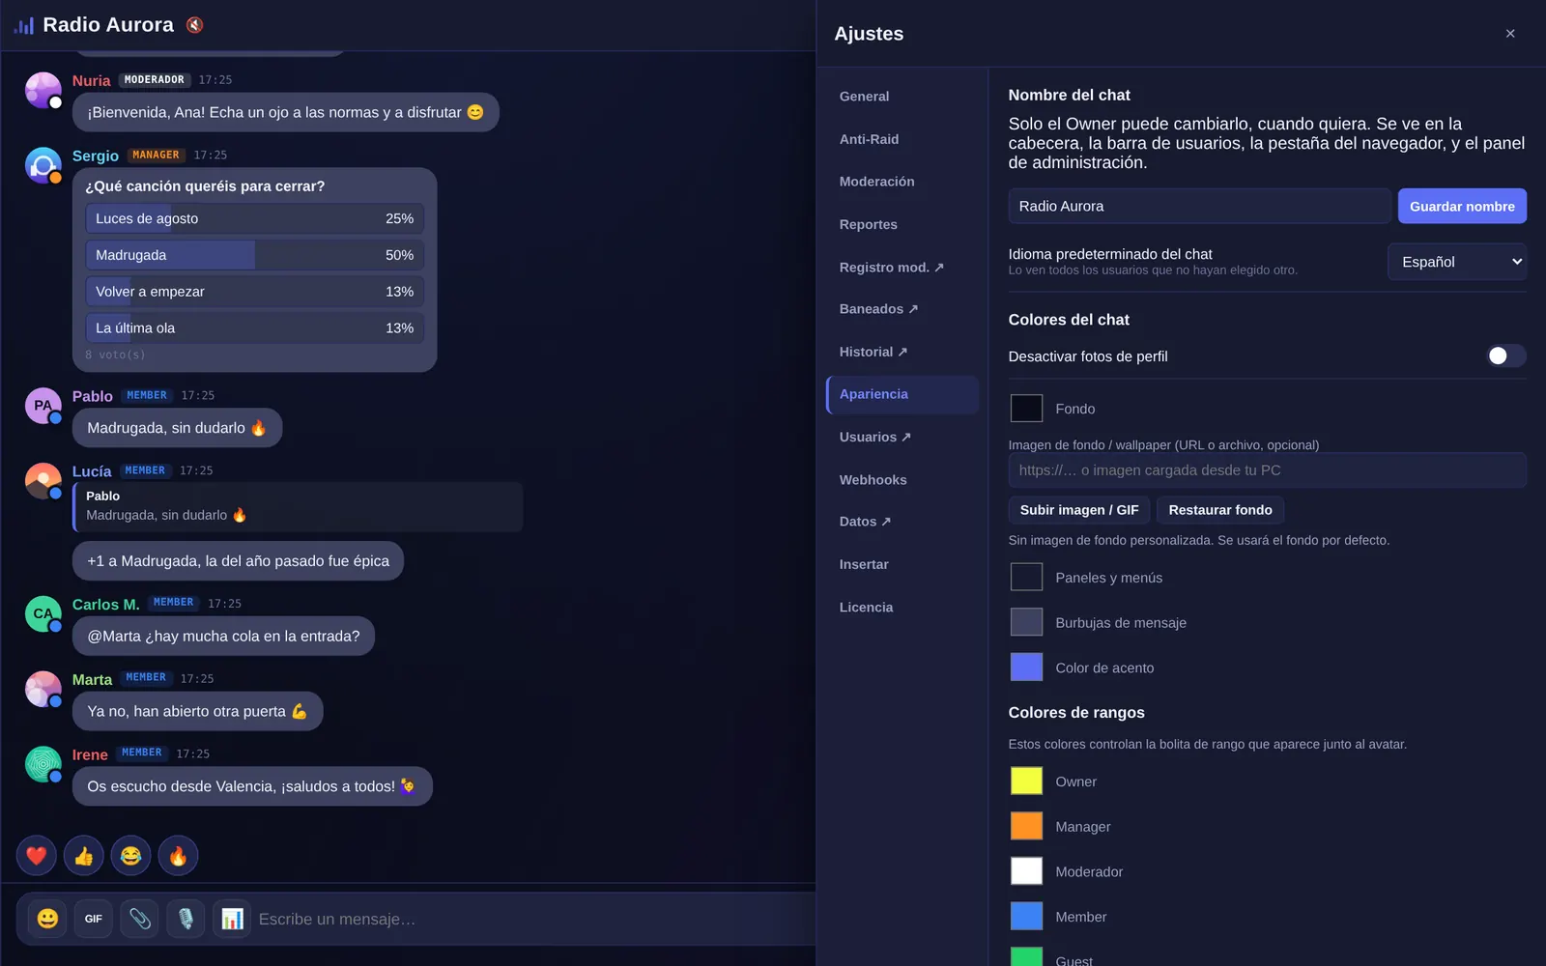Pick the Color de acento swatch
This screenshot has width=1546, height=966.
click(1026, 668)
